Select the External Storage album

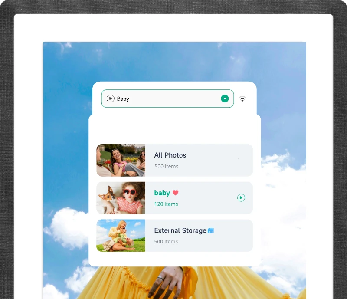pyautogui.click(x=175, y=236)
